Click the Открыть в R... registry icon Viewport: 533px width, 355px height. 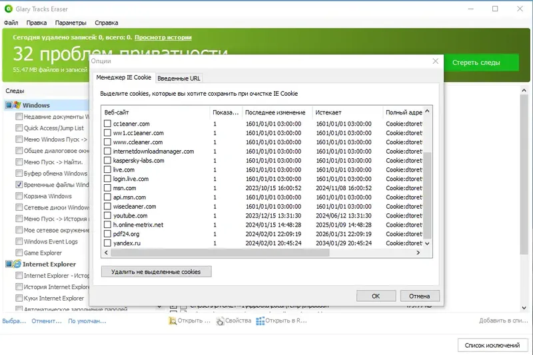(260, 320)
